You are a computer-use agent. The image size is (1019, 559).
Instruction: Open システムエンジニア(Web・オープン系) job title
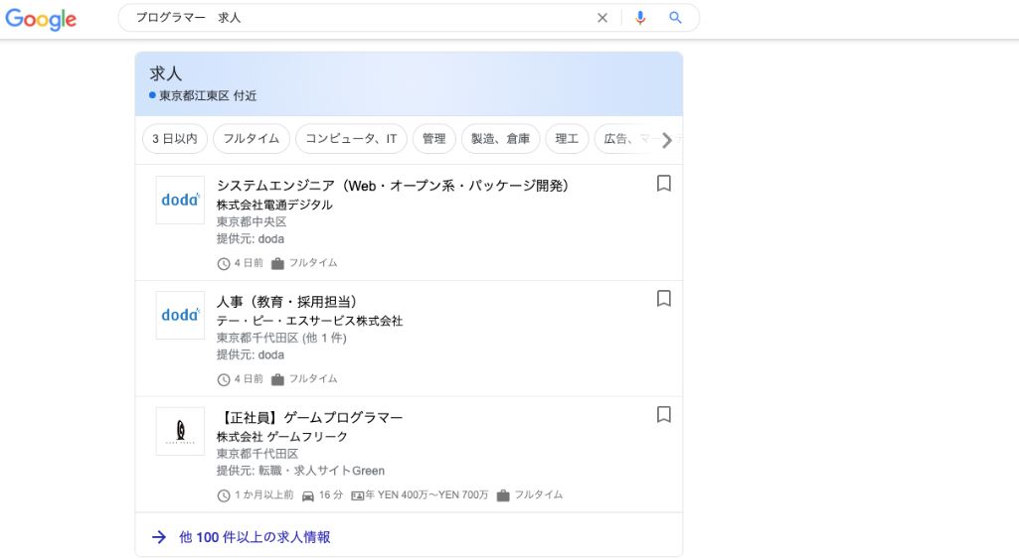393,186
